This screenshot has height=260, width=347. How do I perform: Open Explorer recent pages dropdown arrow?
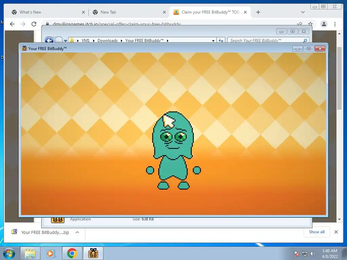(65, 41)
